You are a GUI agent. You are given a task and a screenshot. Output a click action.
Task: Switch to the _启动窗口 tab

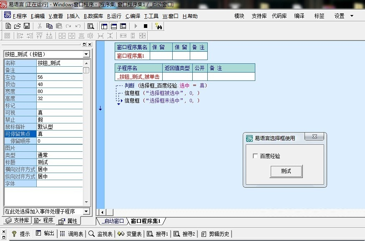click(113, 221)
